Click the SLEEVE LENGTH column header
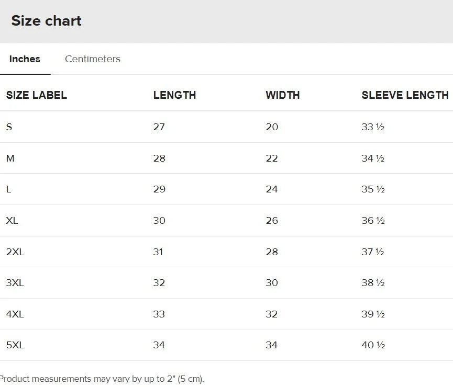This screenshot has width=453, height=387. pyautogui.click(x=405, y=95)
